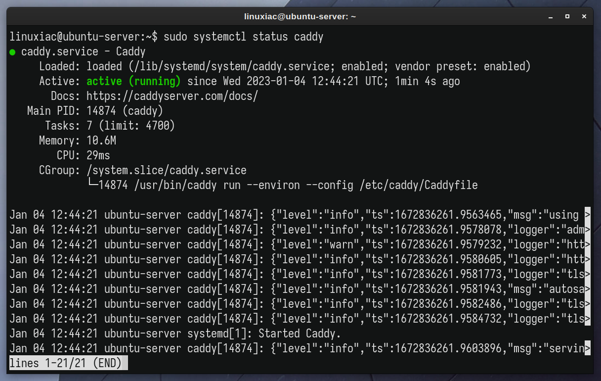Click the truncation marker on the "servin" log line
This screenshot has height=381, width=601.
[x=587, y=348]
